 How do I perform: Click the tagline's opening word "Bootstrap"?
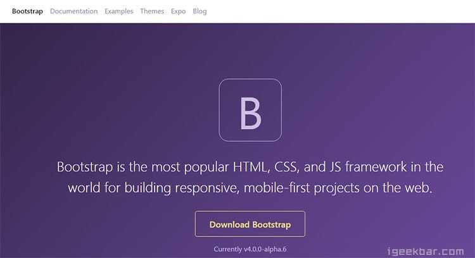coord(85,168)
